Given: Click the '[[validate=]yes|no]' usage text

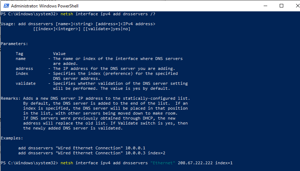Looking at the screenshot, I should pos(107,29).
